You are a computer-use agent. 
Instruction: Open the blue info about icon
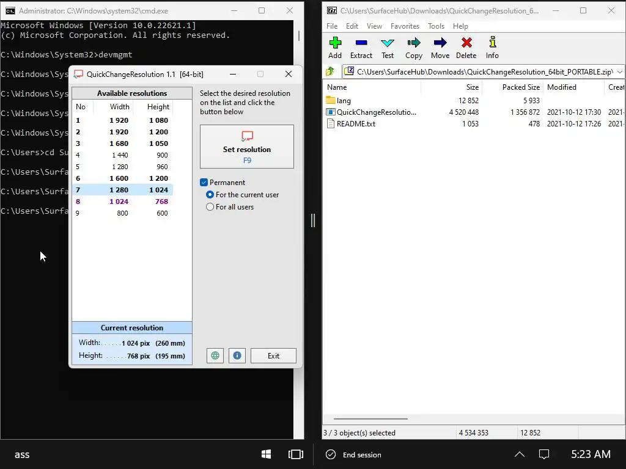coord(237,356)
